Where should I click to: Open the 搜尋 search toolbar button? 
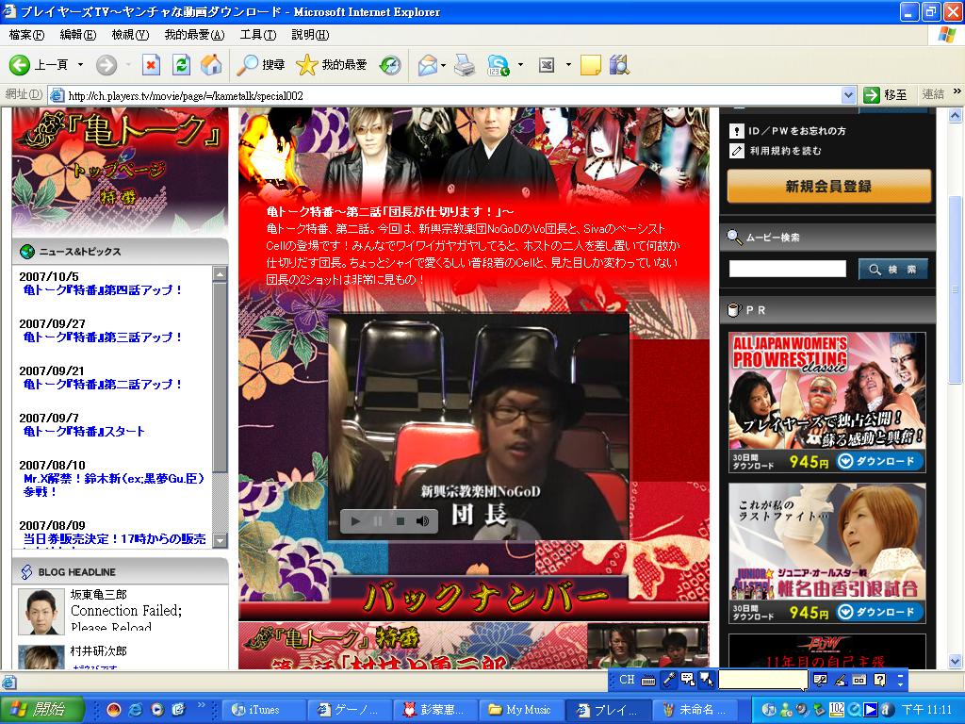(x=262, y=65)
